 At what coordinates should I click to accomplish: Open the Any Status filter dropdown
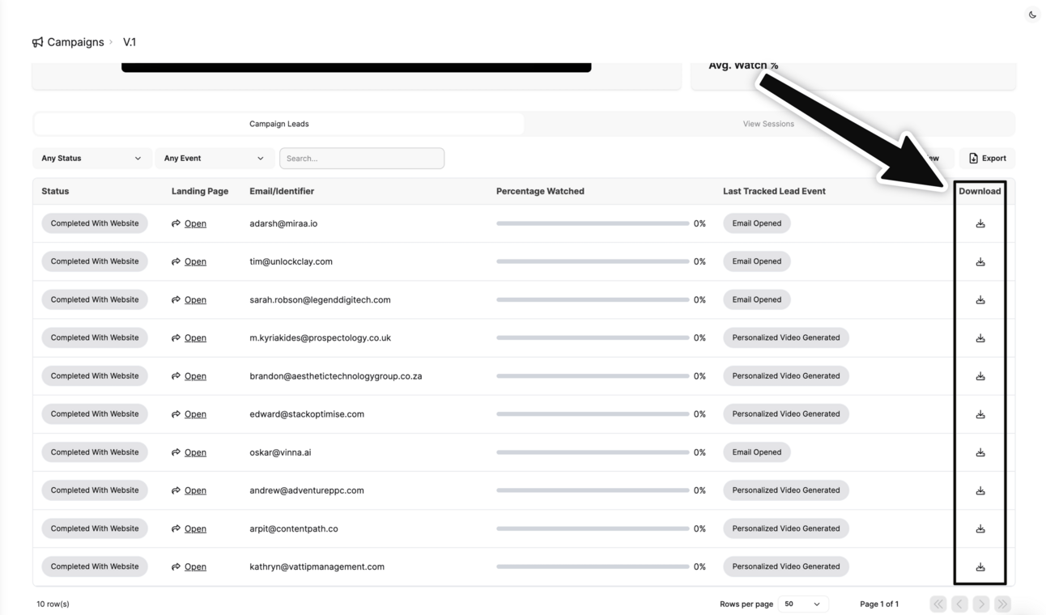91,159
